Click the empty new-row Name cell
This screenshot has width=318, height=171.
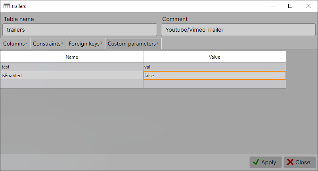click(x=72, y=84)
